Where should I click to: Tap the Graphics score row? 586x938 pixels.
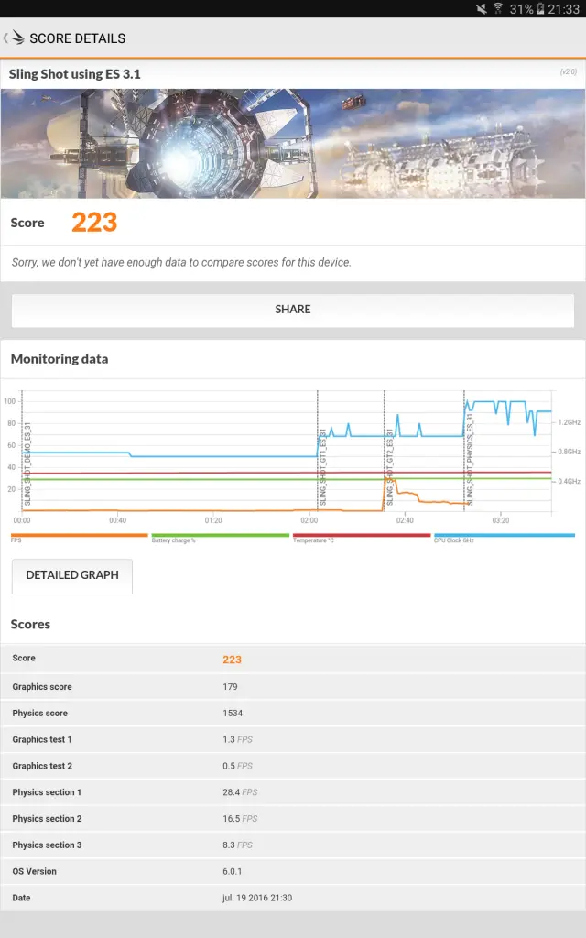tap(293, 687)
